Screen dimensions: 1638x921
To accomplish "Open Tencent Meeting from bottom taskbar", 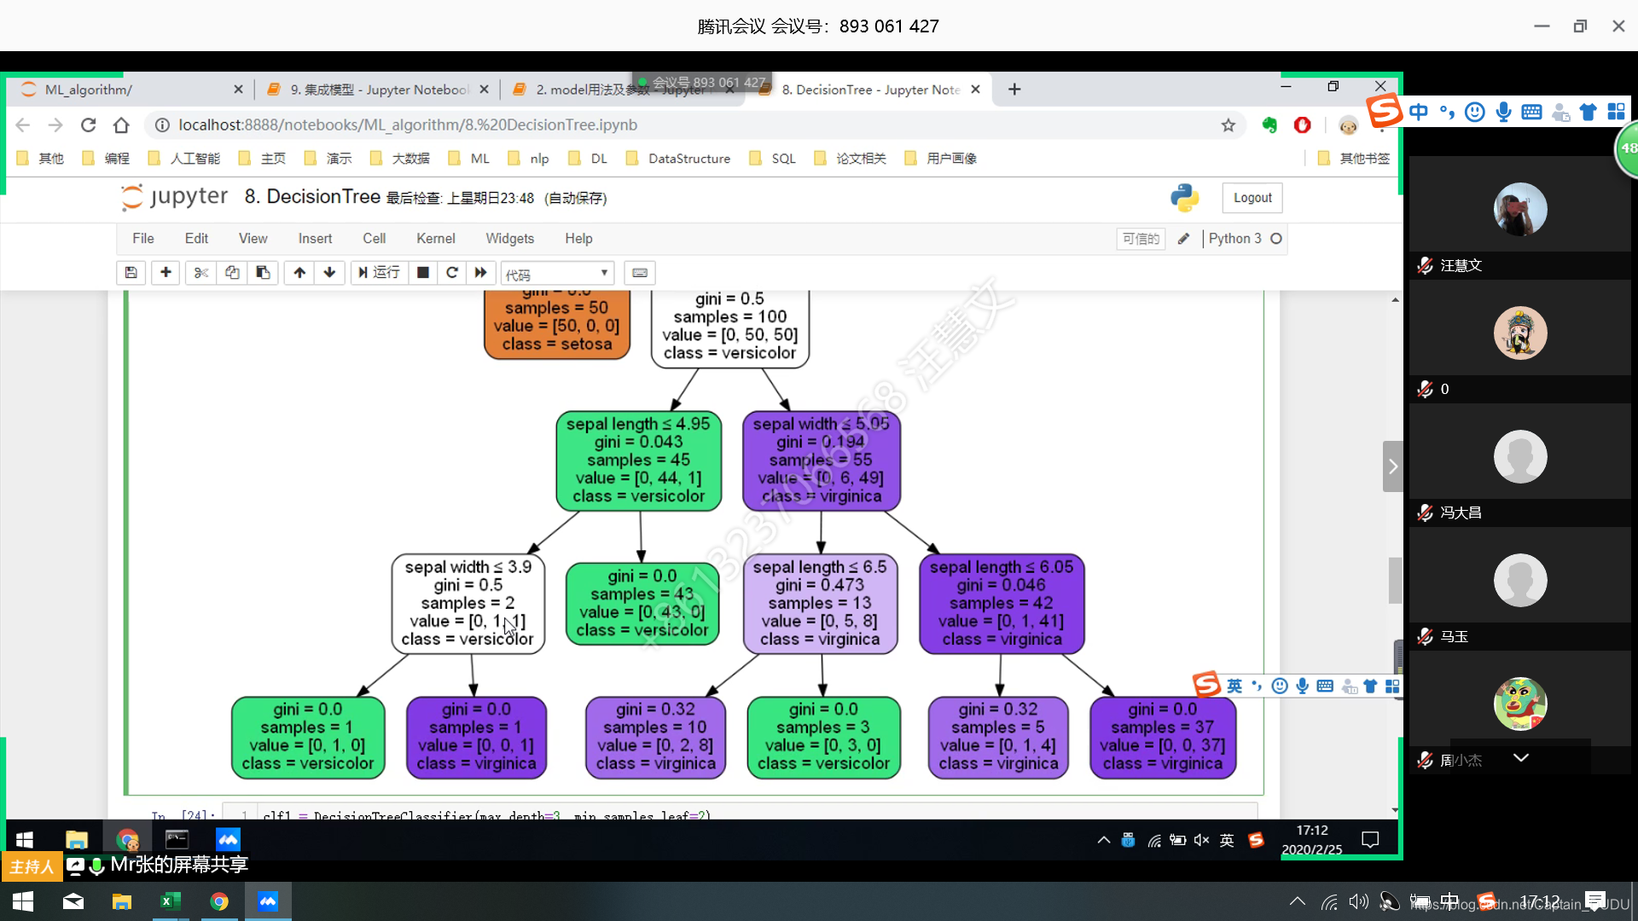I will (268, 901).
